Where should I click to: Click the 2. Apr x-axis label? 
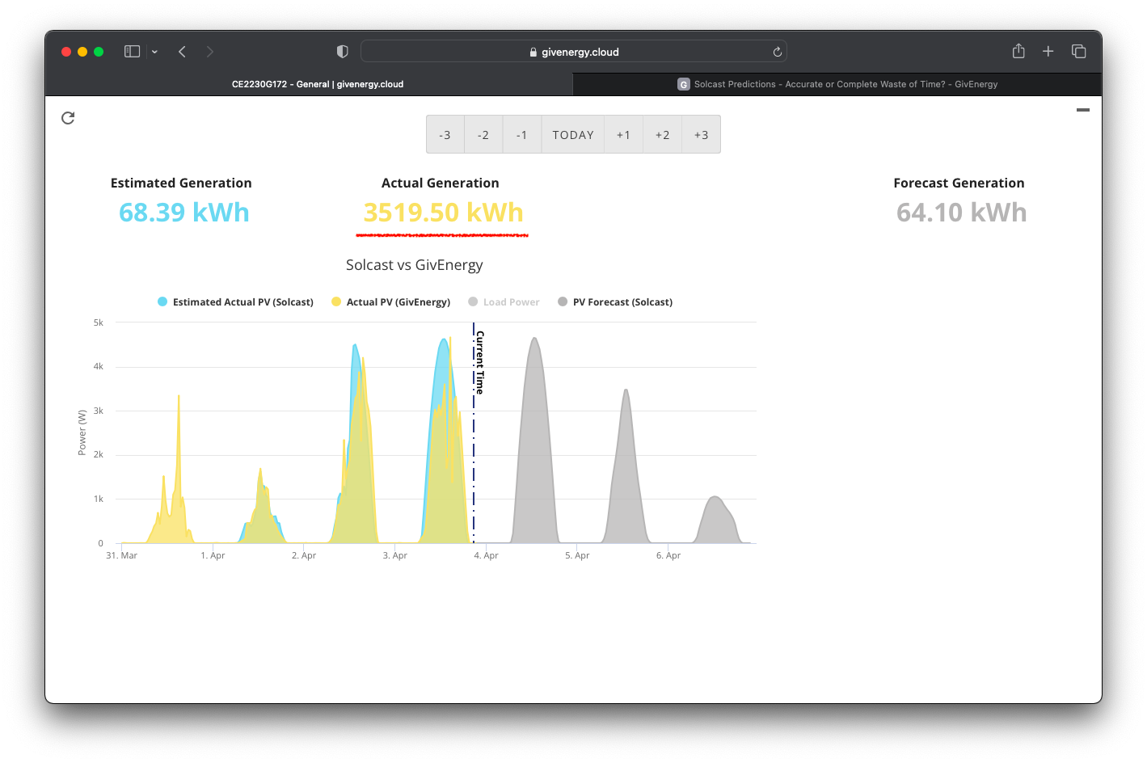tap(304, 556)
